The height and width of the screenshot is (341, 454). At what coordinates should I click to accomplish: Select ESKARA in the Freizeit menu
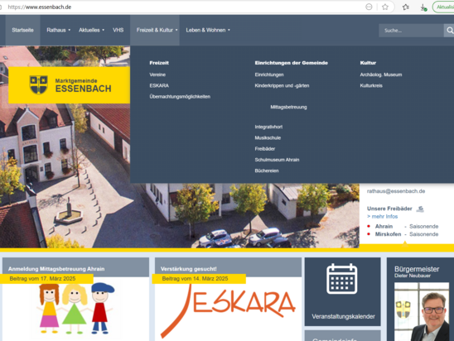click(159, 85)
